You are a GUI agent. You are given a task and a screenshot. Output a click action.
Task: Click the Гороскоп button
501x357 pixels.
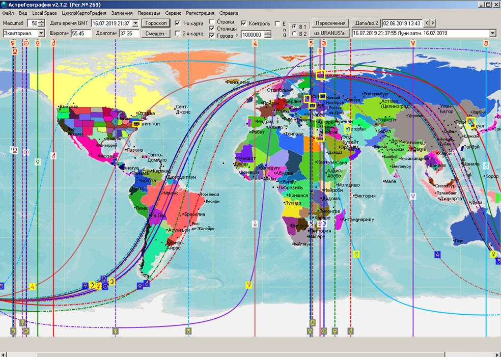tap(156, 23)
